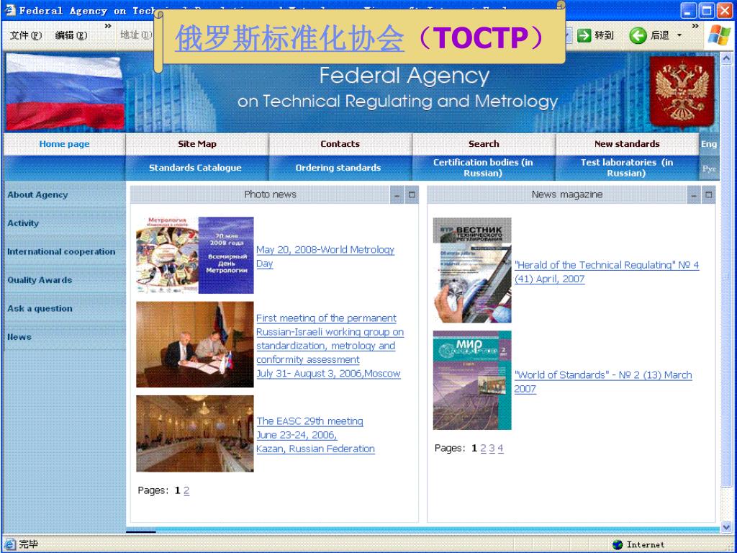Open the 文件(F) menu

coord(26,35)
